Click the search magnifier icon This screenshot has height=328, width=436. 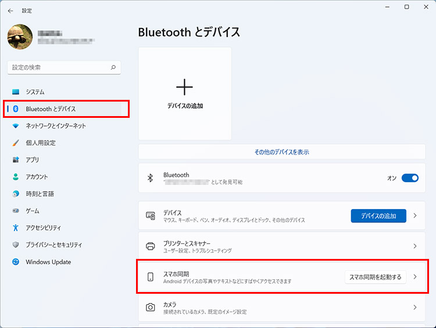point(113,67)
